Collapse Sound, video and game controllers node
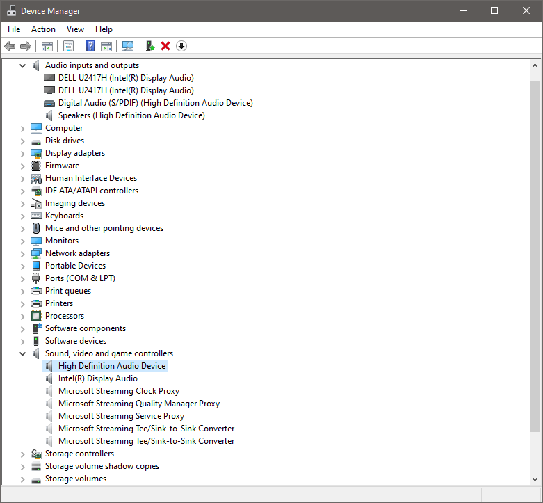The image size is (543, 503). 22,353
